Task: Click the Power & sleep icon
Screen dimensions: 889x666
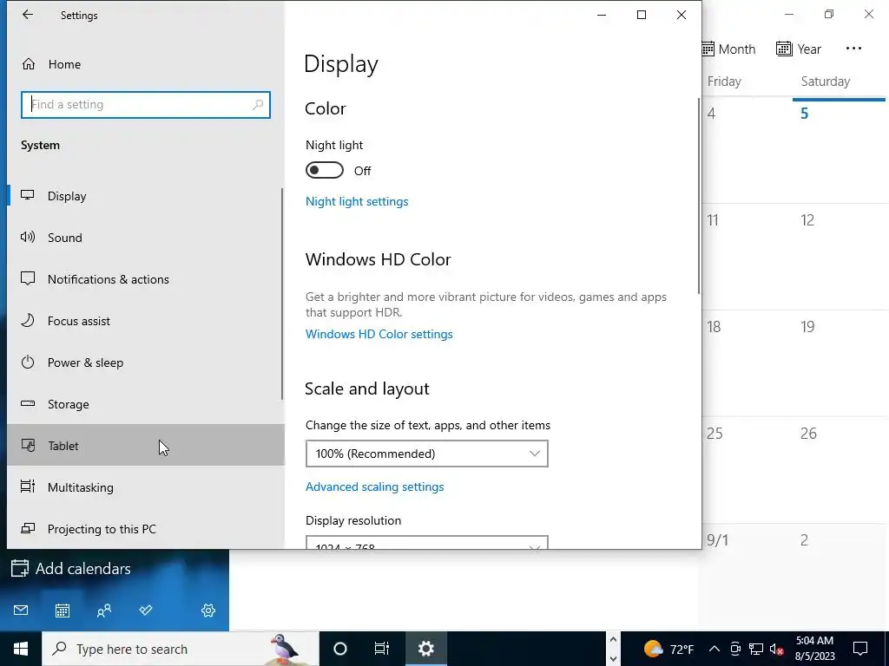Action: click(28, 362)
